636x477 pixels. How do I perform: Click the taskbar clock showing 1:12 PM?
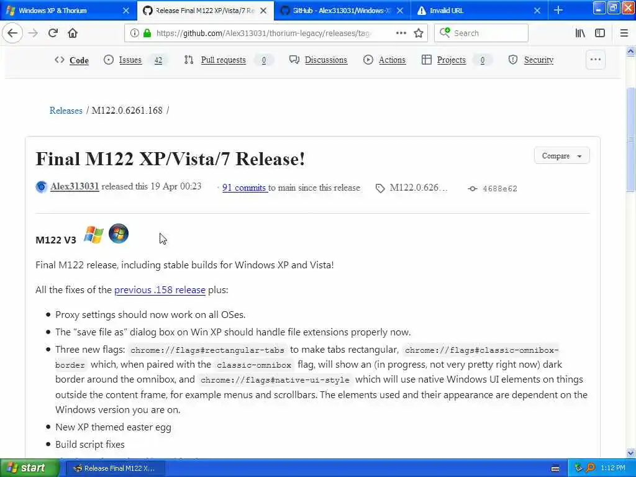click(613, 468)
